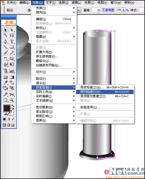Open the 文件(F) menu
This screenshot has width=145, height=179.
point(11,3)
